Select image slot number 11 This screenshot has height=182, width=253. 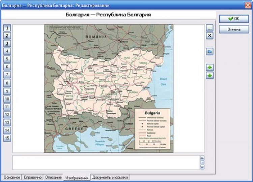coord(7,107)
